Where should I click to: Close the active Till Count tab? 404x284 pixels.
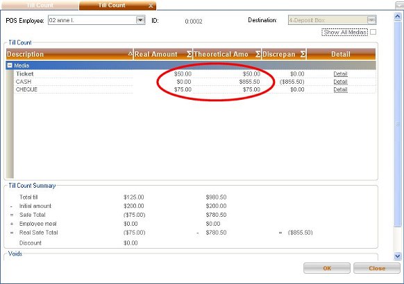point(151,6)
